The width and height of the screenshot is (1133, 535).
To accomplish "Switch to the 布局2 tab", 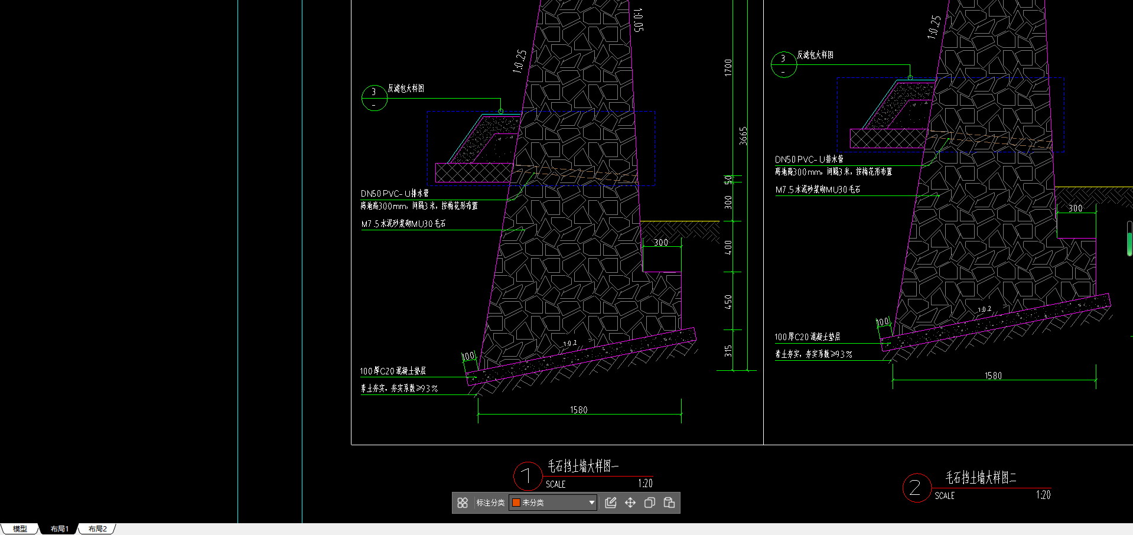I will click(97, 529).
